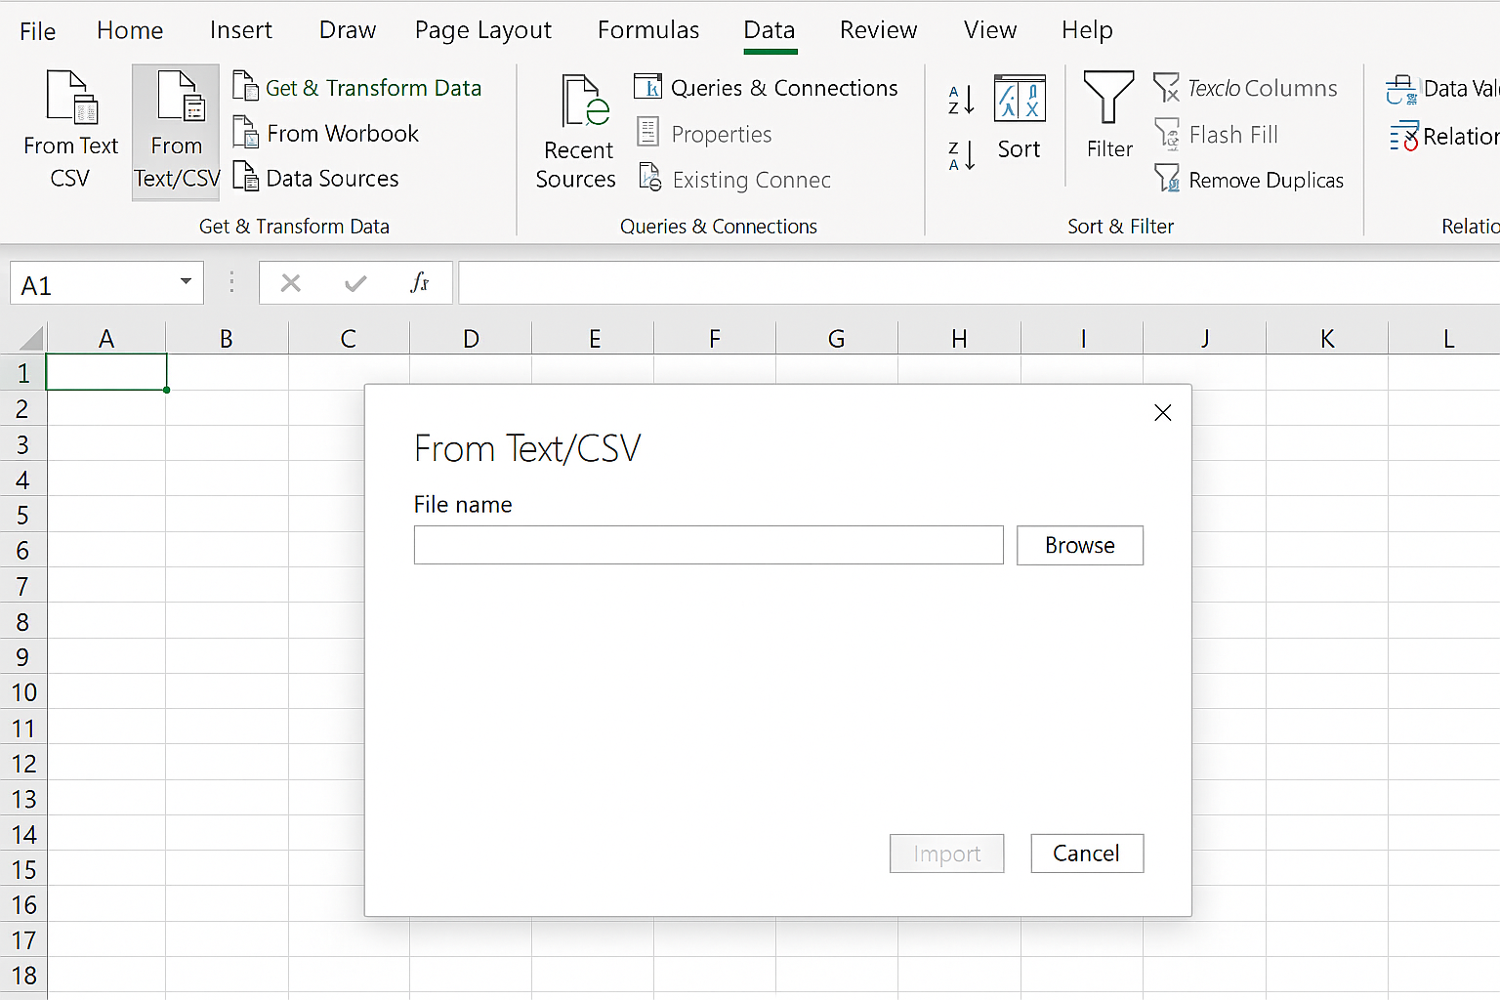Click Texclo Columns command
Image resolution: width=1500 pixels, height=1000 pixels.
pos(1245,88)
